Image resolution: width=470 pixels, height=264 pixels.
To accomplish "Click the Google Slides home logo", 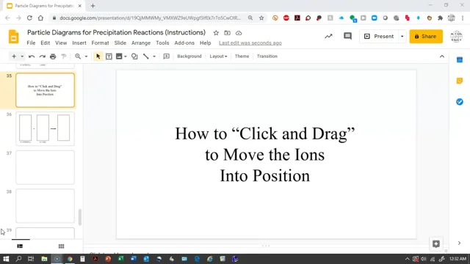I will pos(13,37).
